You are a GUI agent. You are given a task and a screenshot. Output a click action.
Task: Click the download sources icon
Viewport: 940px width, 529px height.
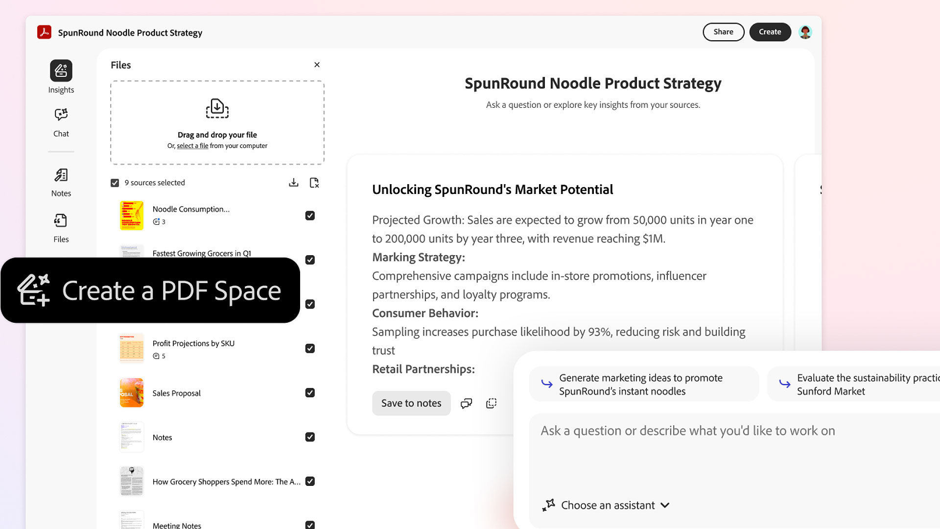click(294, 183)
